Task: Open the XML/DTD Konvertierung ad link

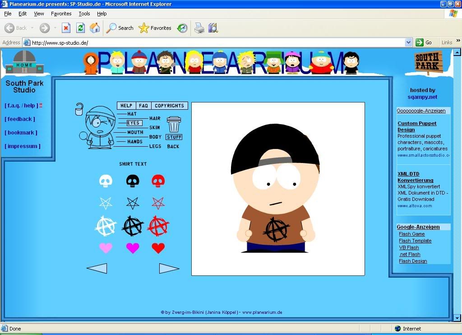Action: click(x=416, y=177)
